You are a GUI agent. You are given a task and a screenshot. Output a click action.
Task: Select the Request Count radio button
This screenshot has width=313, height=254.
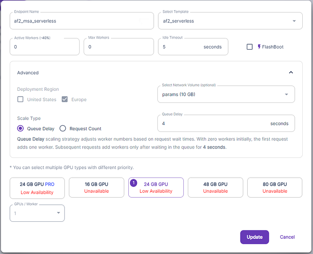click(63, 128)
